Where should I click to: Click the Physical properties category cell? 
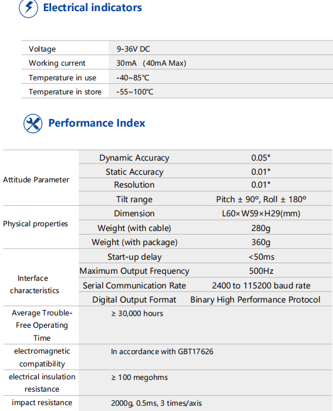tap(35, 224)
